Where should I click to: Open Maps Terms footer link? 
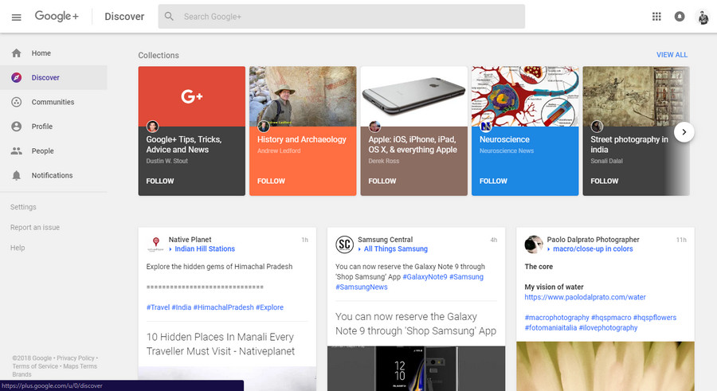pyautogui.click(x=80, y=366)
